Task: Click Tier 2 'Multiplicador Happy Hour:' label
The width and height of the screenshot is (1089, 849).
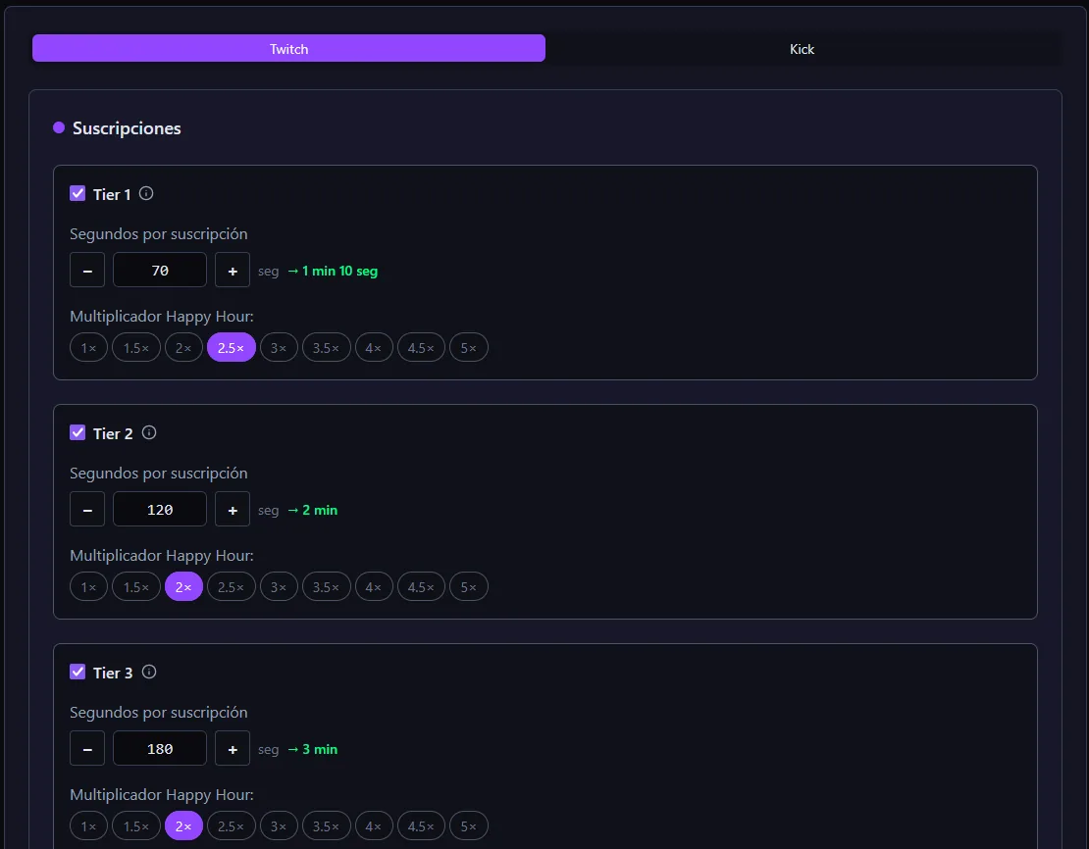Action: (162, 555)
